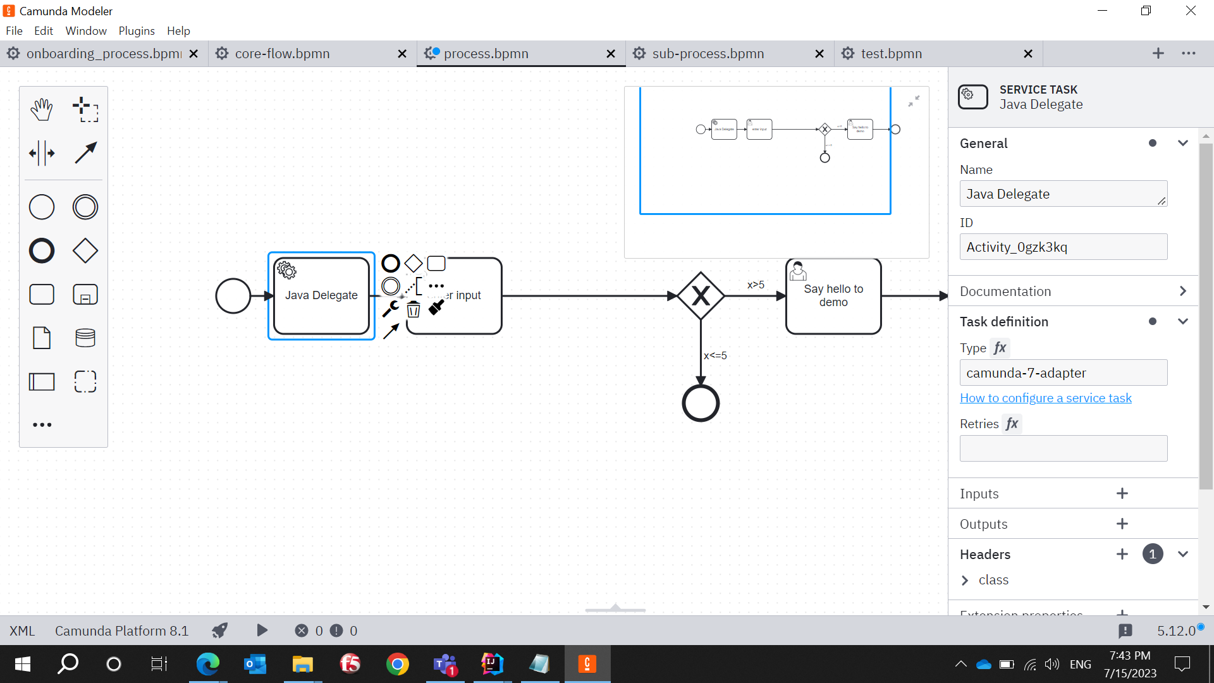The height and width of the screenshot is (683, 1214).
Task: Append task from context pad
Action: coord(436,263)
